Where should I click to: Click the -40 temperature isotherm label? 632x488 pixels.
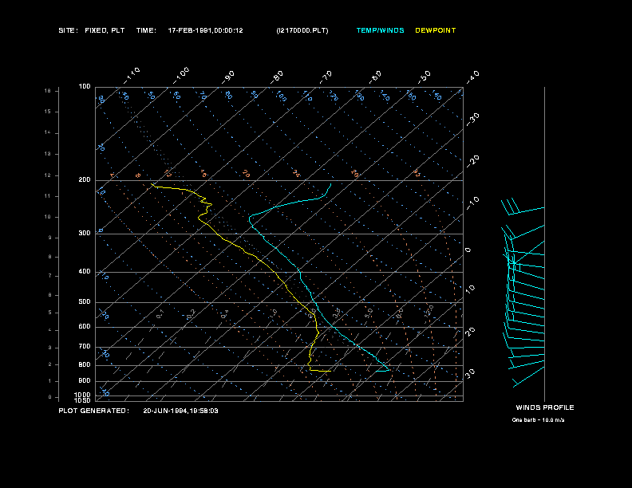coord(473,77)
